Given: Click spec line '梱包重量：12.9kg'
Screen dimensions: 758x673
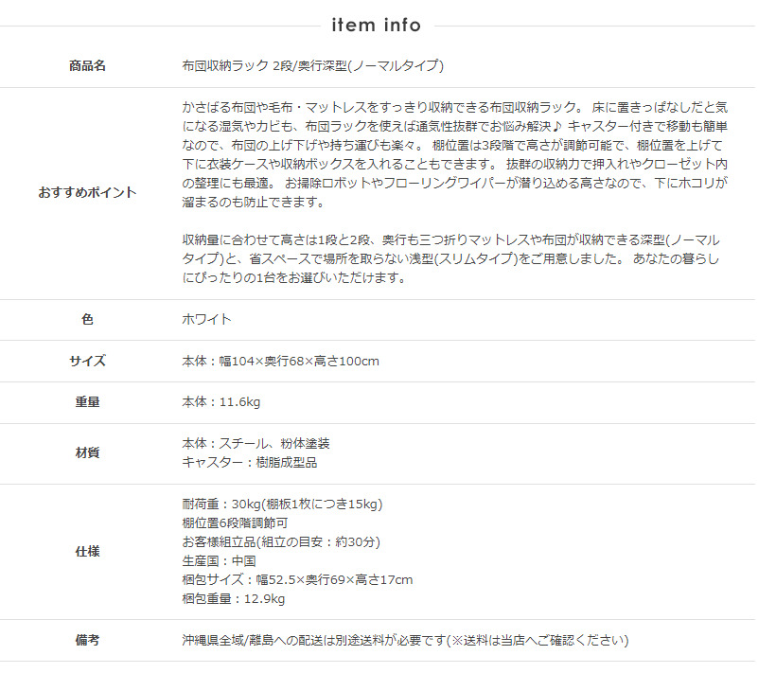Looking at the screenshot, I should pyautogui.click(x=234, y=598).
